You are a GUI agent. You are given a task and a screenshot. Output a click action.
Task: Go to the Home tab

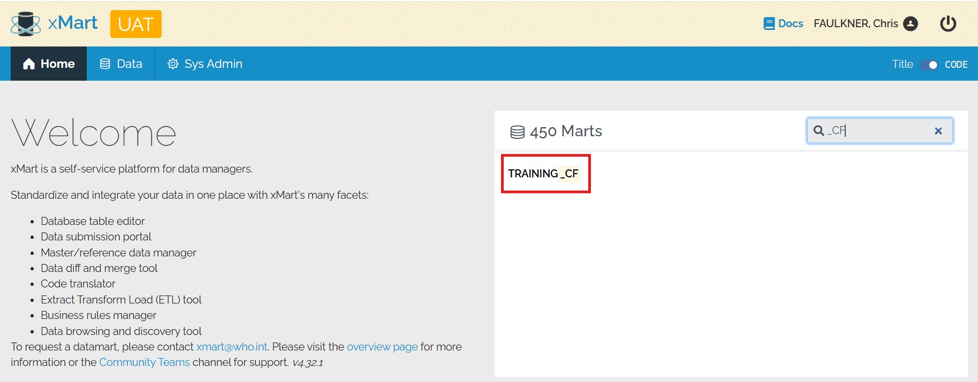tap(49, 64)
